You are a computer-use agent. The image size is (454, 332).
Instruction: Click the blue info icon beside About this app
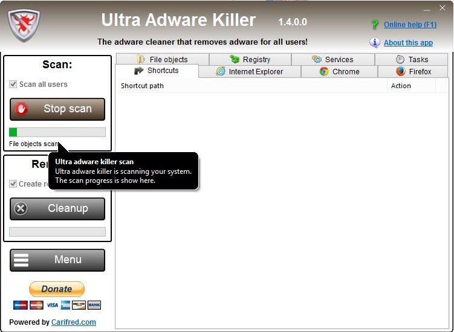tap(375, 42)
